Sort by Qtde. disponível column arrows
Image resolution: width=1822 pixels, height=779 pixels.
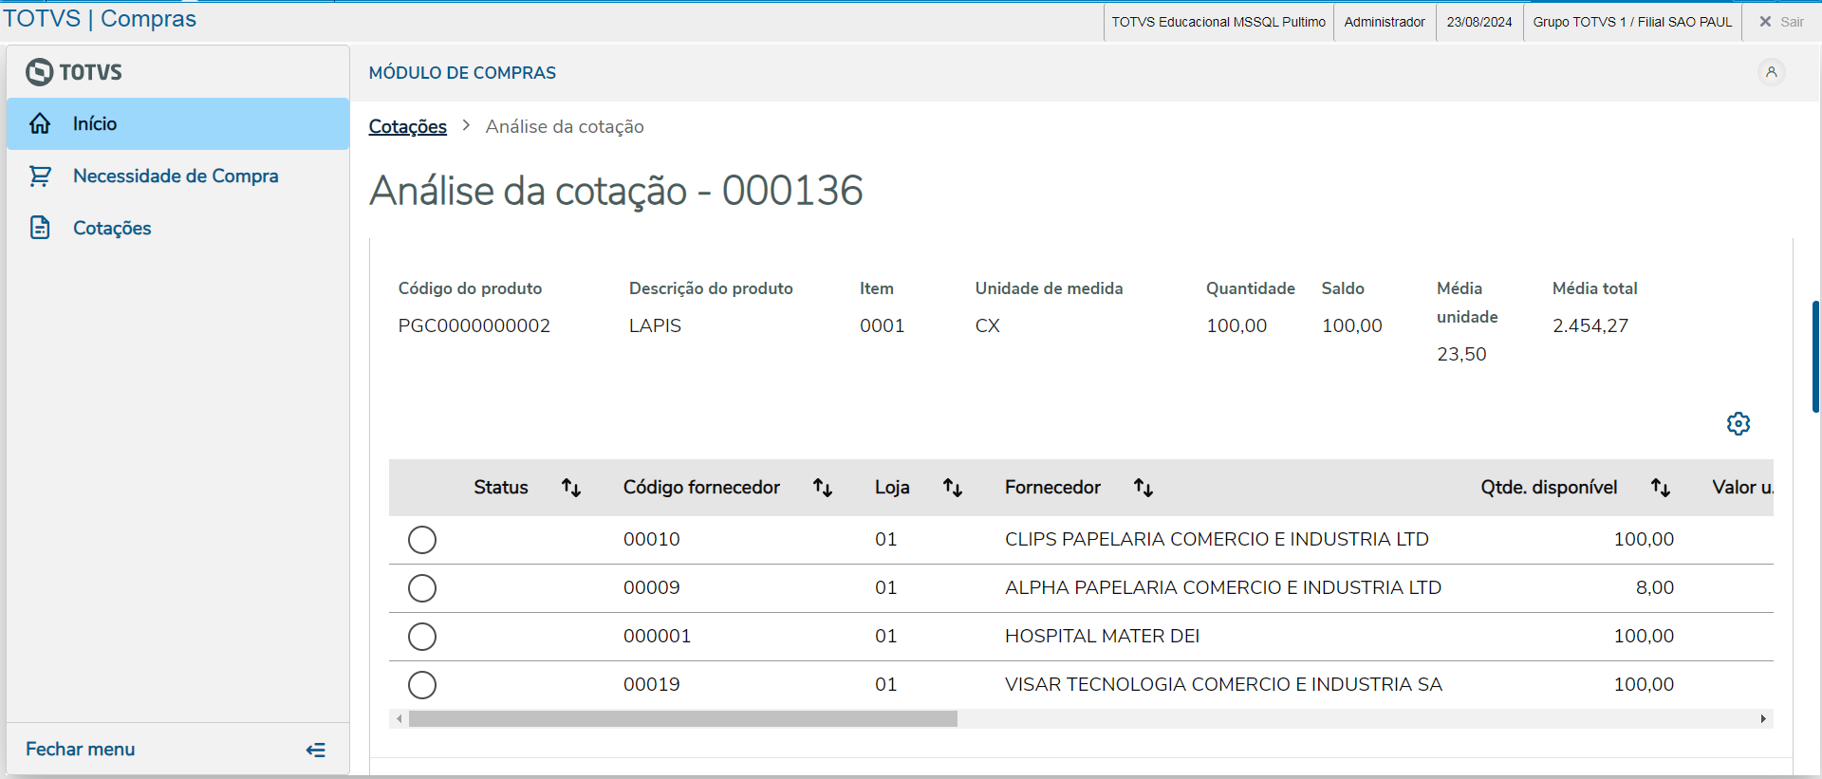tap(1660, 488)
